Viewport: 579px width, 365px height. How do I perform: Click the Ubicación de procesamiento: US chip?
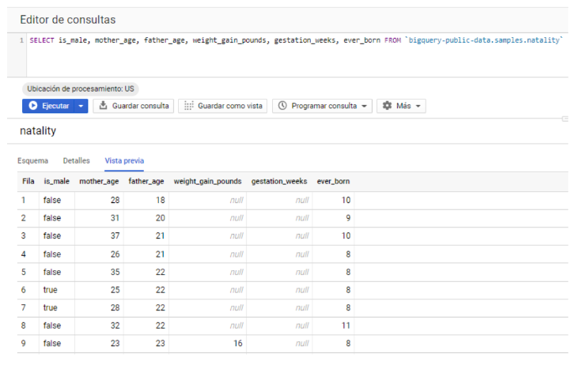point(81,88)
